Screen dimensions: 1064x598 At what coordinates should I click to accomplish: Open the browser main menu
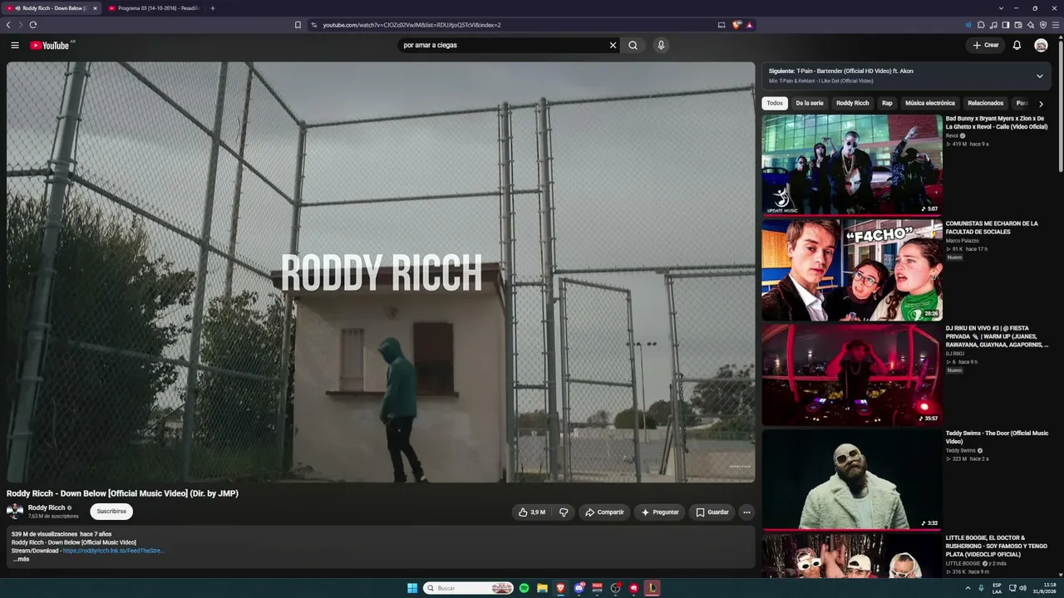coord(1056,25)
